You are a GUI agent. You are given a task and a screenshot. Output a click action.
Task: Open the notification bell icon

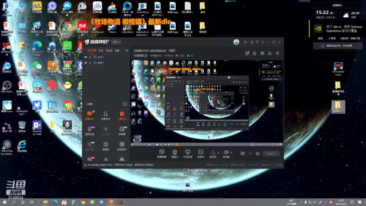[269, 53]
